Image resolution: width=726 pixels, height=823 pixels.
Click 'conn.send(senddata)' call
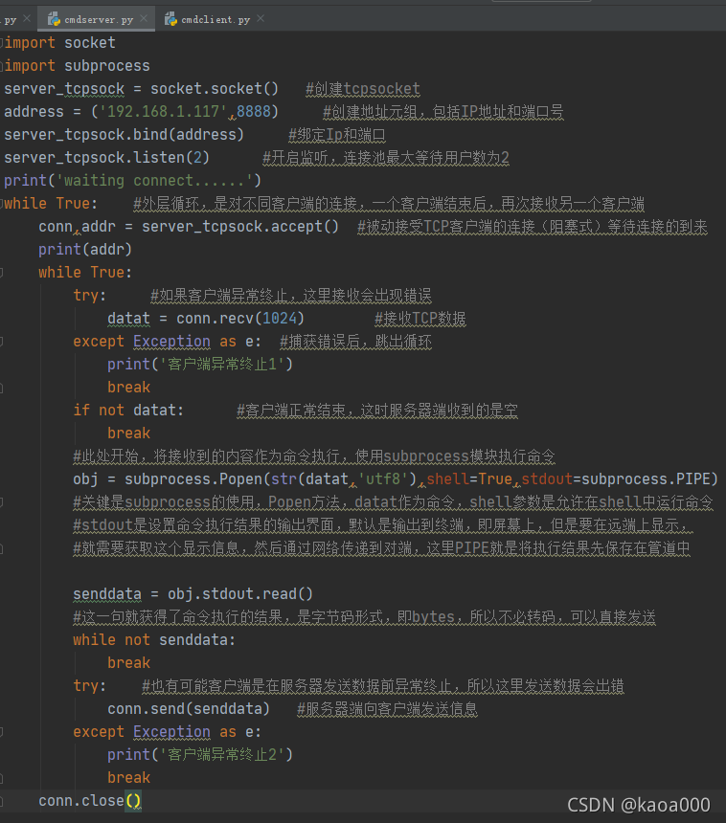[x=189, y=709]
